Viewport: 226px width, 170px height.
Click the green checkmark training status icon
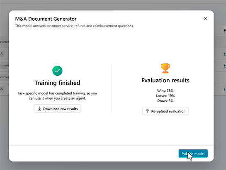coord(57,71)
